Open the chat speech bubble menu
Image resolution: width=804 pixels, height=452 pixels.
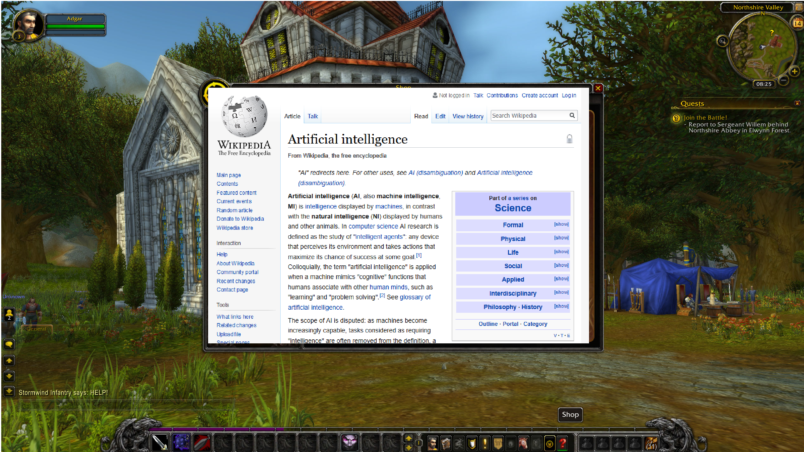coord(9,344)
